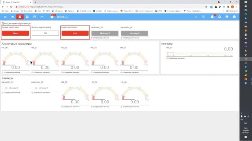The width and height of the screenshot is (252, 141).
Task: Click the Команды section heading
Action: click(x=7, y=78)
